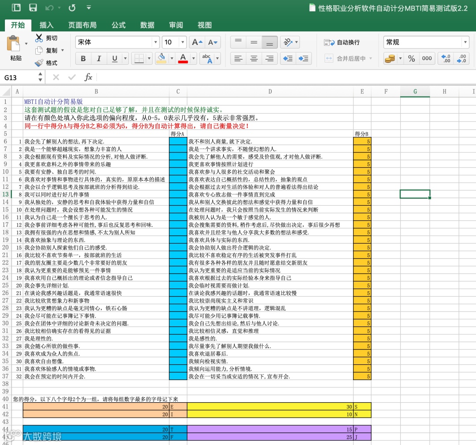
Task: Click the Increase indent icon
Action: click(303, 58)
